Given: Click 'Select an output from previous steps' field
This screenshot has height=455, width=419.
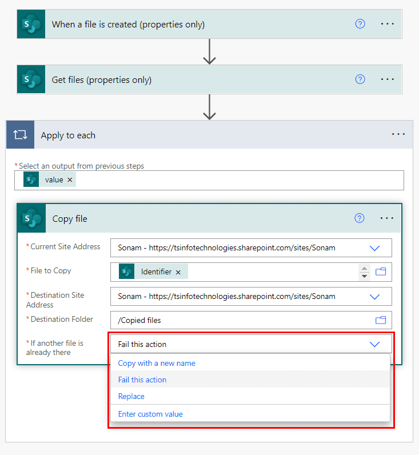Looking at the screenshot, I should [x=209, y=180].
